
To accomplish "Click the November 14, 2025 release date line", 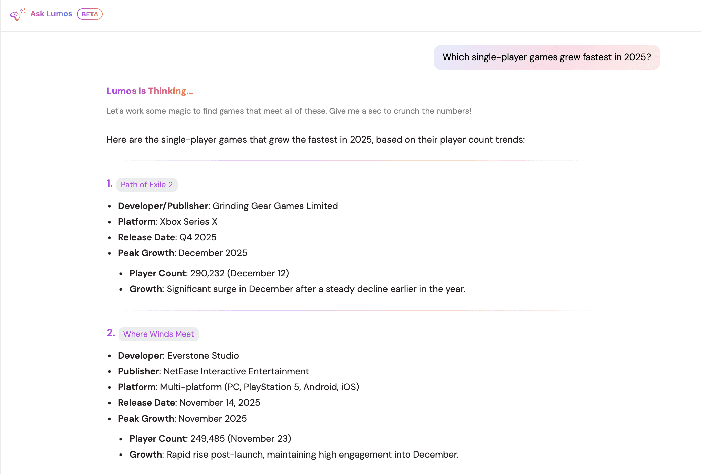I will coord(189,403).
